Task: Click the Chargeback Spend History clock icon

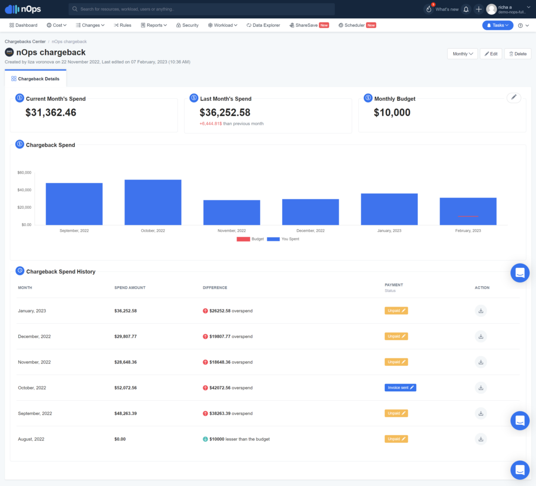Action: coord(20,271)
